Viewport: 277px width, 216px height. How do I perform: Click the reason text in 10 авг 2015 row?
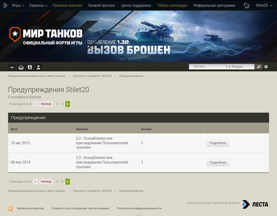click(102, 143)
